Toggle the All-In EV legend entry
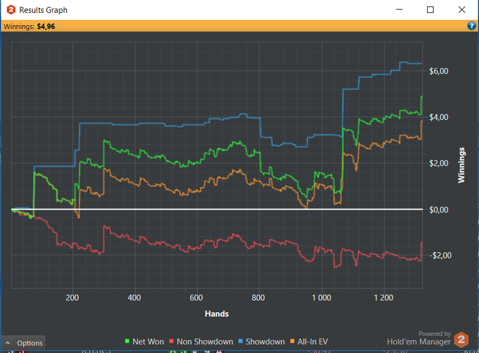This screenshot has height=353, width=479. pyautogui.click(x=309, y=341)
